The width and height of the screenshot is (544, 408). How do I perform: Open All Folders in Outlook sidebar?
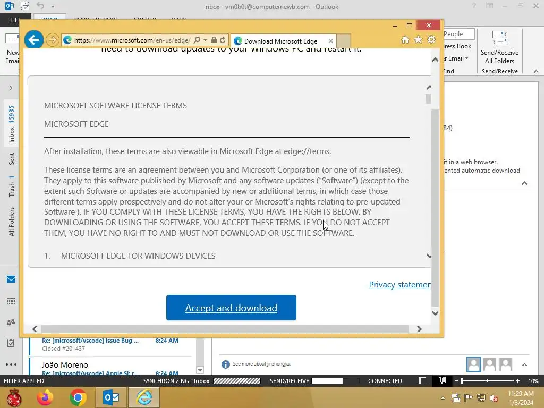click(12, 222)
